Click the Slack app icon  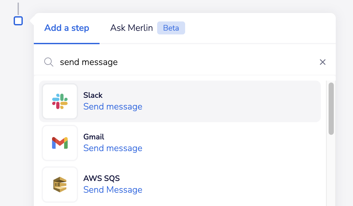pos(60,101)
